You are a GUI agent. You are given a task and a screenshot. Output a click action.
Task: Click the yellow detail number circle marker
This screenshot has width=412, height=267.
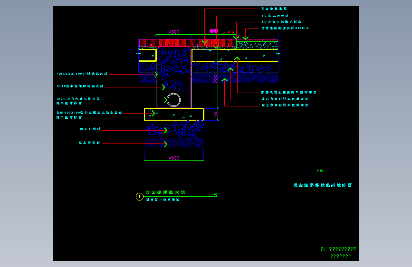coord(140,197)
